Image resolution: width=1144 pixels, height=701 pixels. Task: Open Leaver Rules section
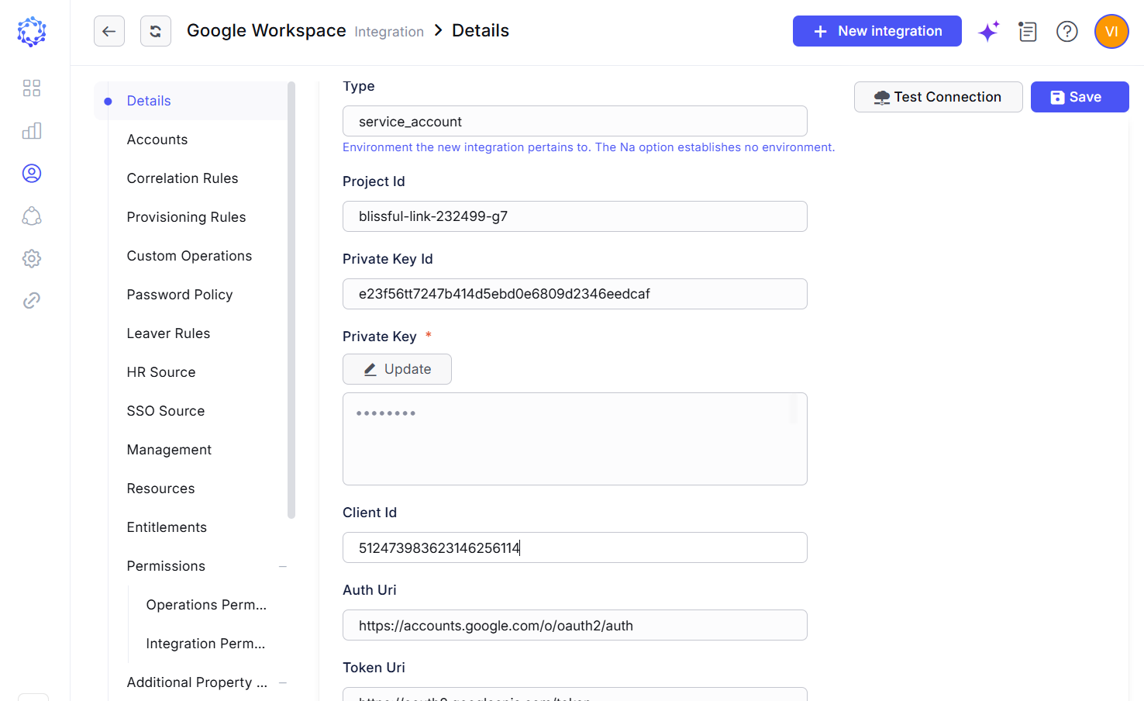169,333
